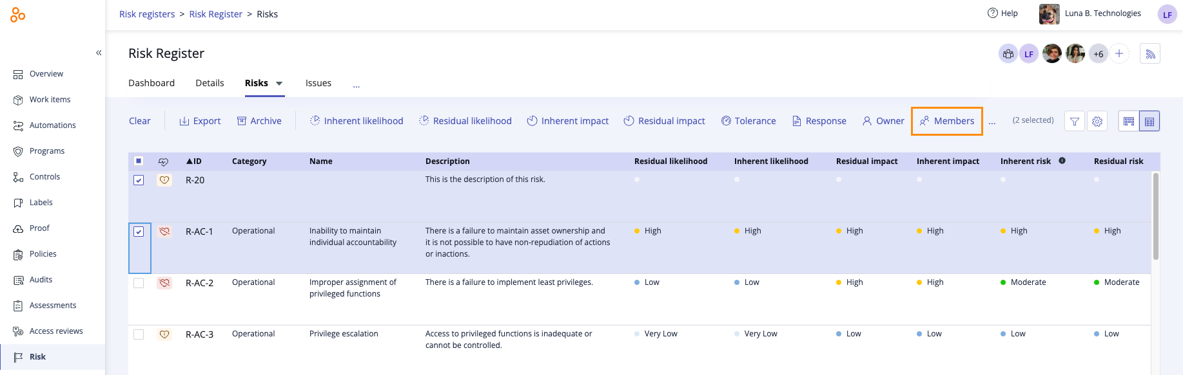The width and height of the screenshot is (1183, 375).
Task: Click the R-AC-2 risk status icon
Action: pos(164,283)
